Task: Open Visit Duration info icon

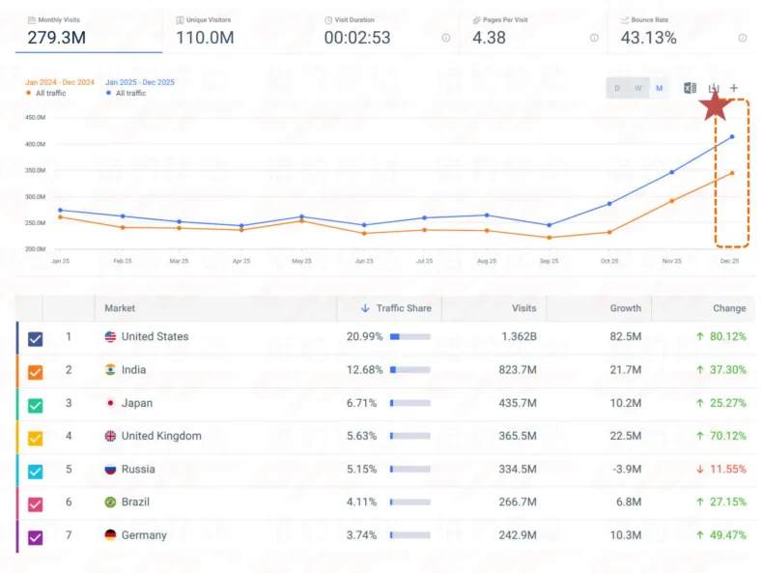Action: [445, 38]
